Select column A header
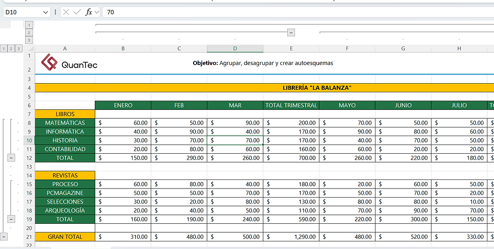 tap(65, 48)
